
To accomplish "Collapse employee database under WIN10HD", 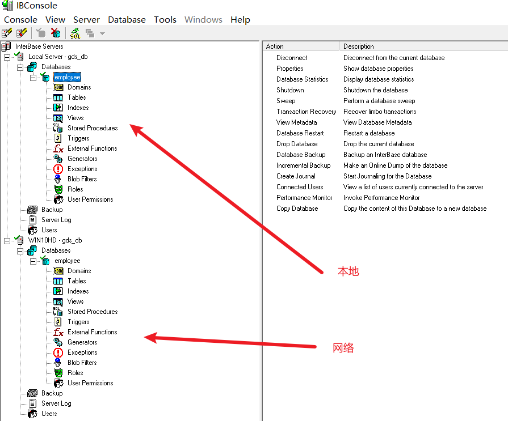I will coord(33,262).
